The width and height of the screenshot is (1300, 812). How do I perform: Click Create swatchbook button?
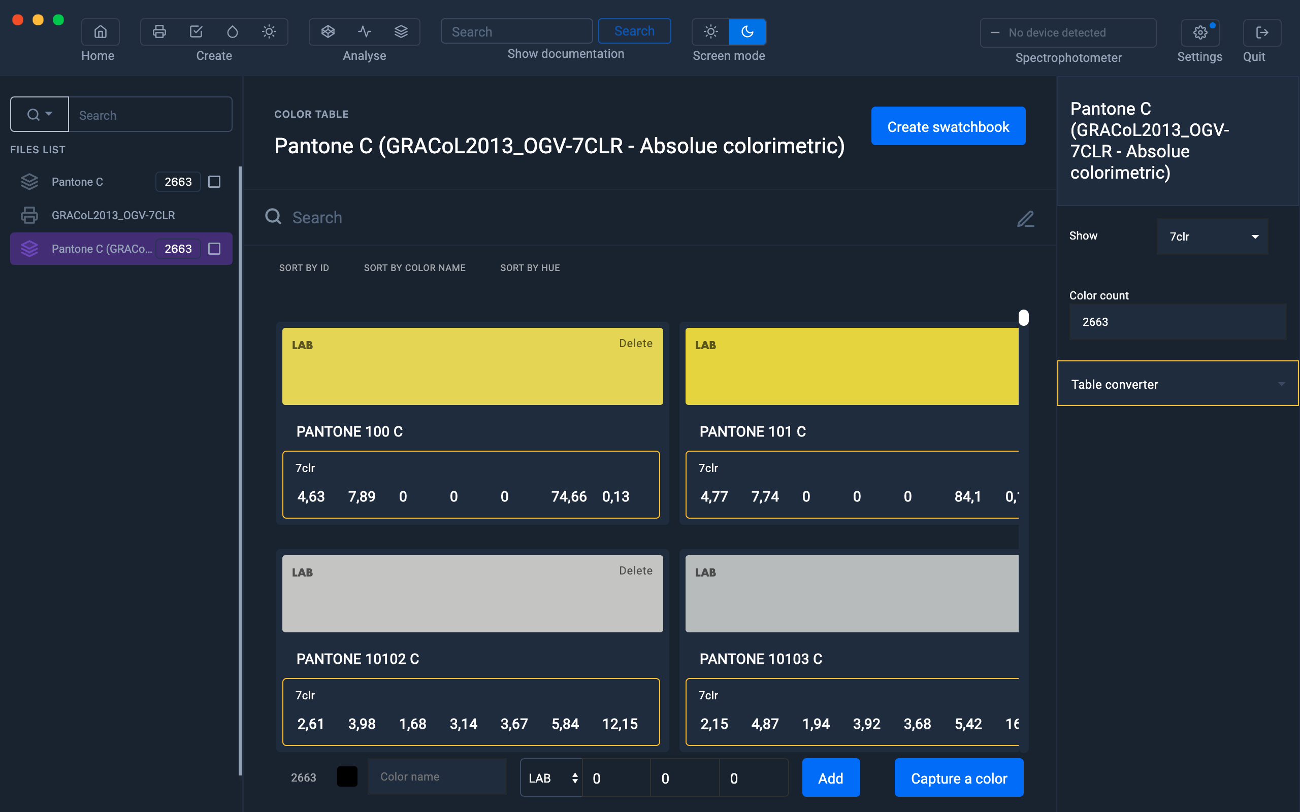(948, 126)
